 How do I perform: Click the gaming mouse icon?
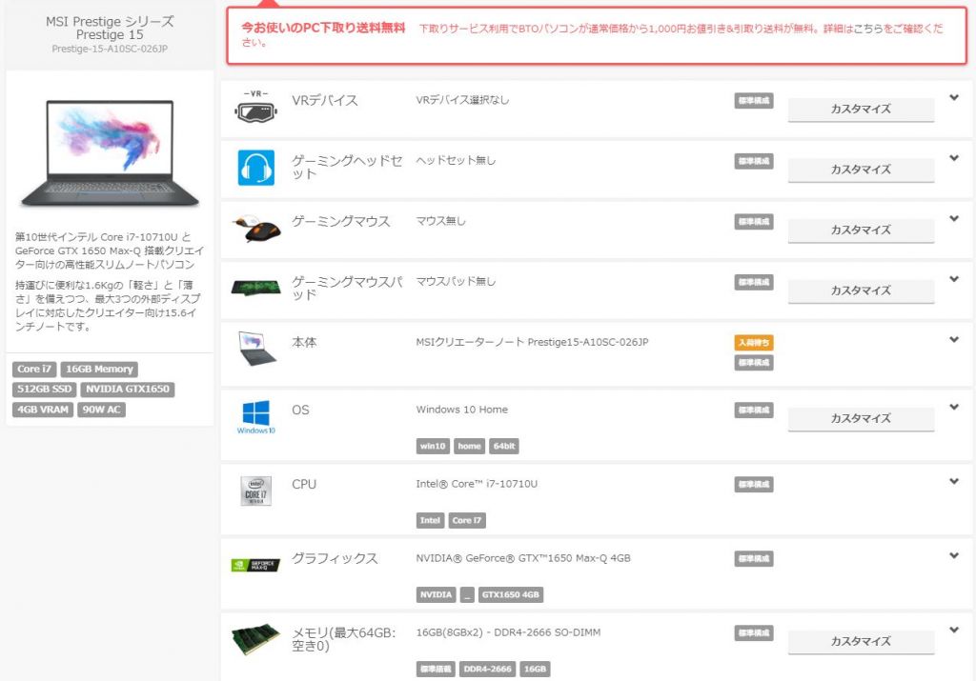pos(255,228)
